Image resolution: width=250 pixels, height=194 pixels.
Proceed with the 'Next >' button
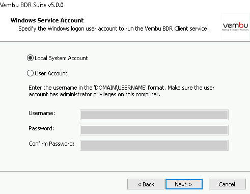[x=184, y=184]
